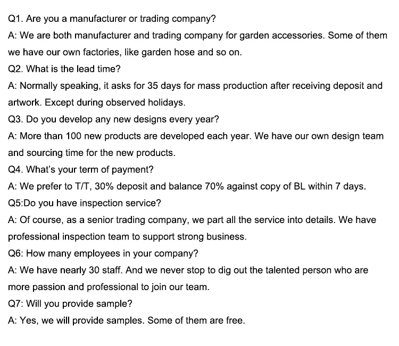Click the answer line mentioning 35 days
This screenshot has width=399, height=346.
click(x=195, y=86)
